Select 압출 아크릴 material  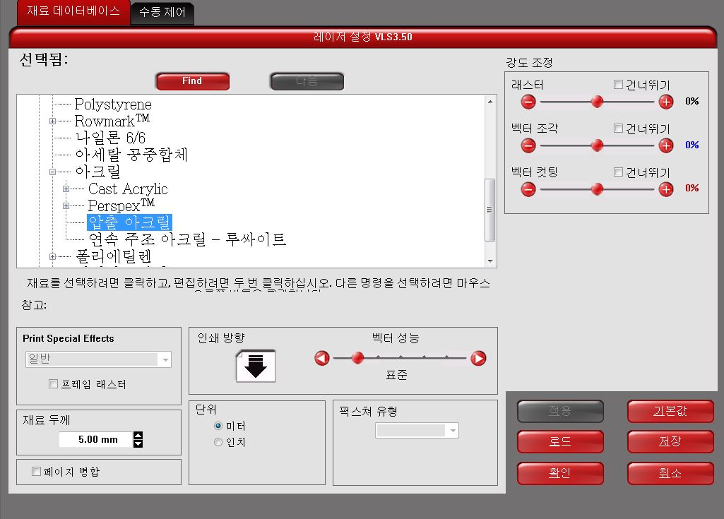click(130, 222)
